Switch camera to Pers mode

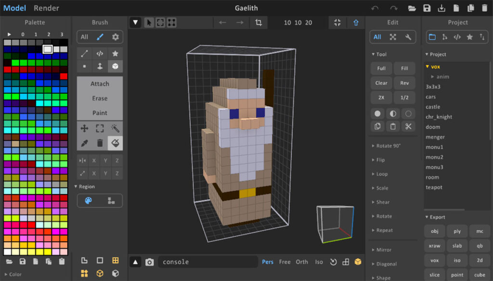(268, 262)
